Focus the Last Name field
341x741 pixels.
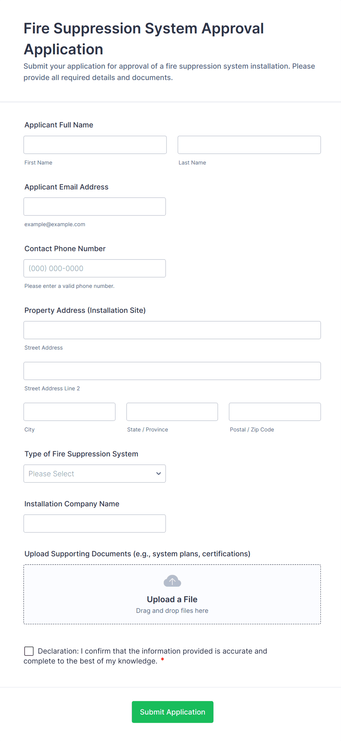tap(249, 145)
